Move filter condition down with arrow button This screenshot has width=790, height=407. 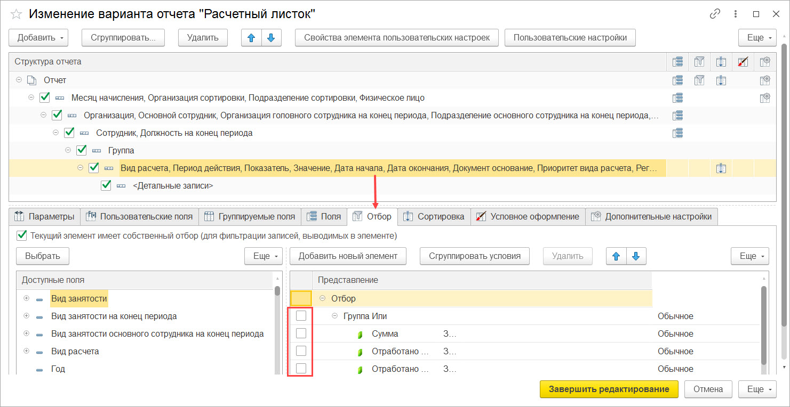(636, 256)
